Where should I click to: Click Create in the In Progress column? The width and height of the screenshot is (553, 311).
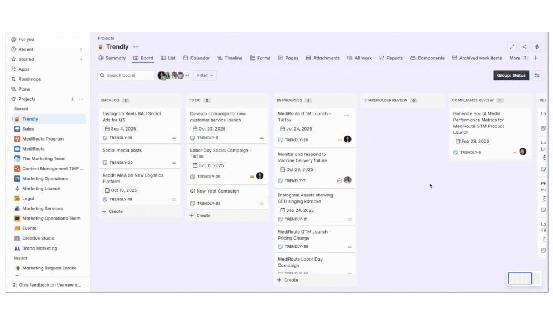288,280
